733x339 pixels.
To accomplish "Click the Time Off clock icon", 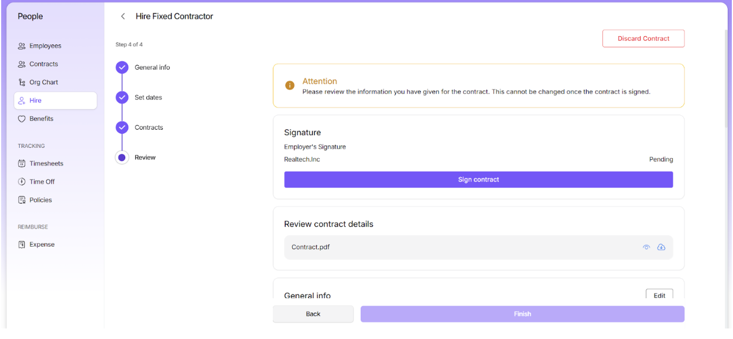I will pyautogui.click(x=22, y=182).
